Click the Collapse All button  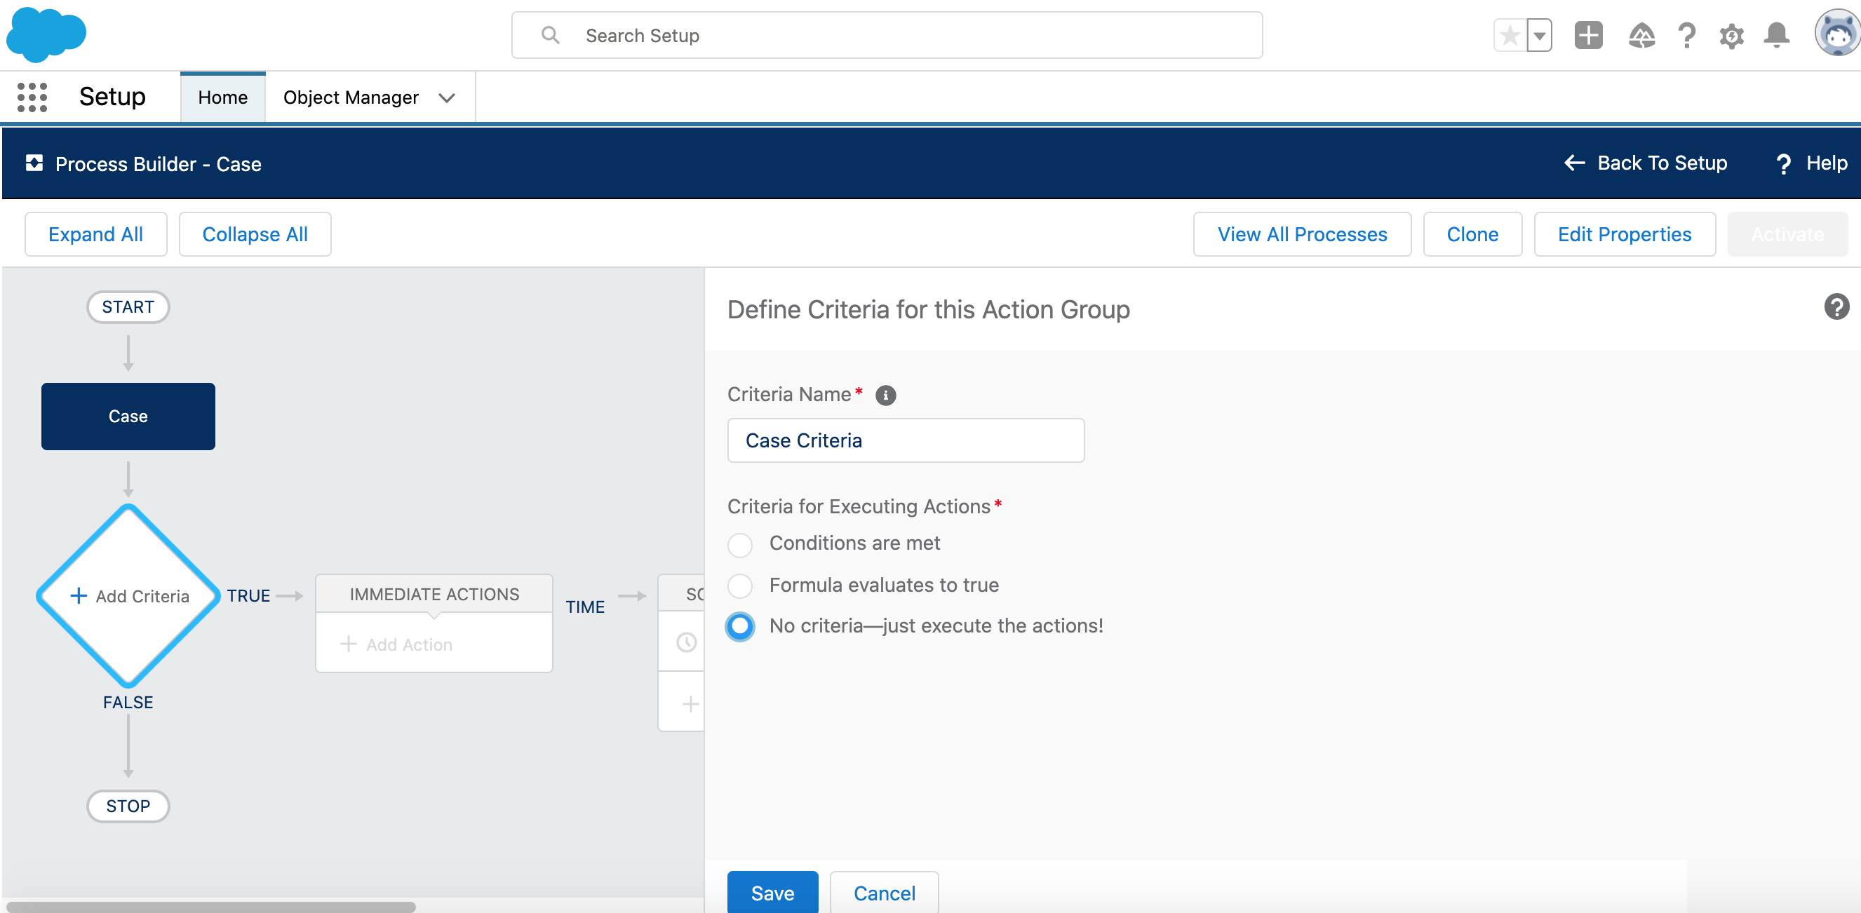coord(255,234)
